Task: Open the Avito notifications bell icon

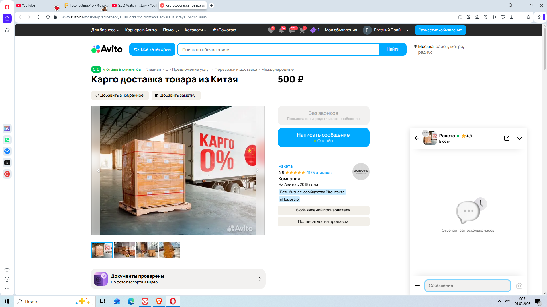Action: 281,30
